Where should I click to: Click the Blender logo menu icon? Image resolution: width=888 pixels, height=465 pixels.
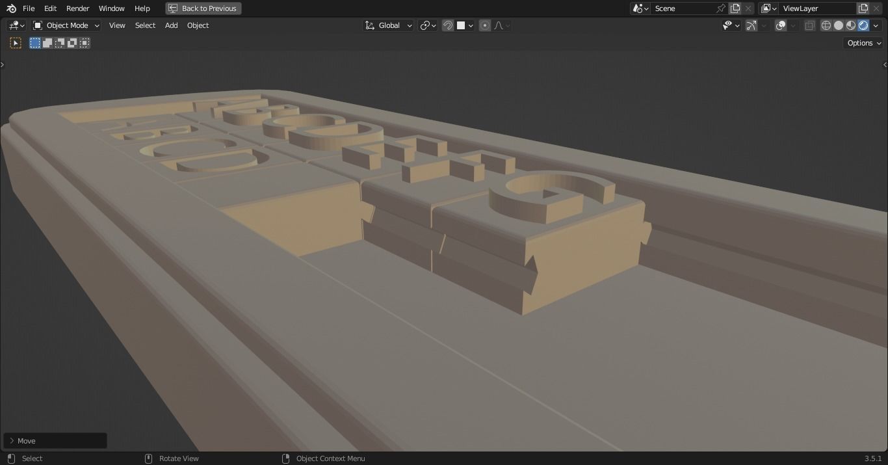pos(11,8)
